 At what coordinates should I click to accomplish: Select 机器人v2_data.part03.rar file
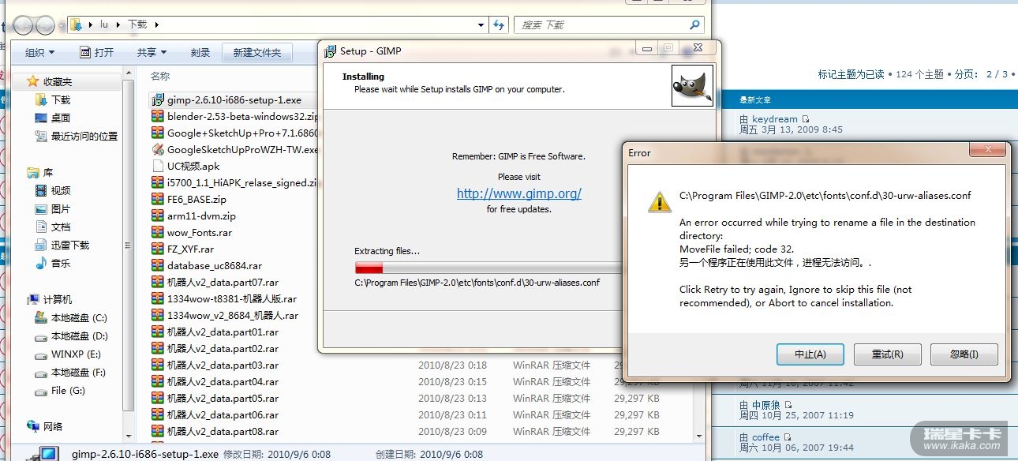click(223, 365)
